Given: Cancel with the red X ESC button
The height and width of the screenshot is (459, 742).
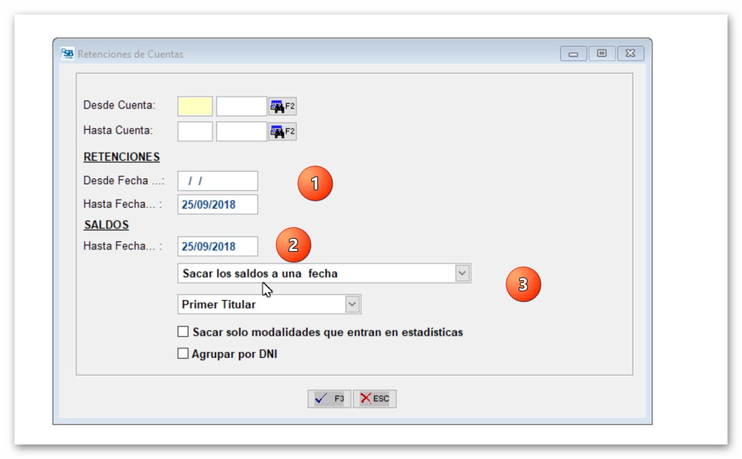Looking at the screenshot, I should 374,399.
